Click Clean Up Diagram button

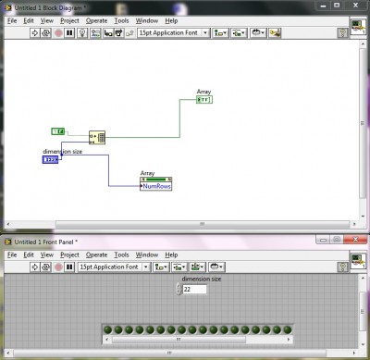click(275, 33)
